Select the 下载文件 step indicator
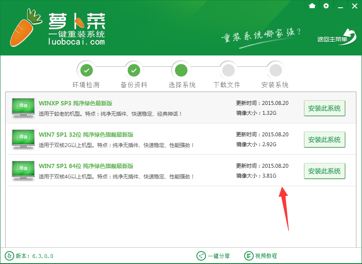The image size is (362, 264). (x=228, y=70)
